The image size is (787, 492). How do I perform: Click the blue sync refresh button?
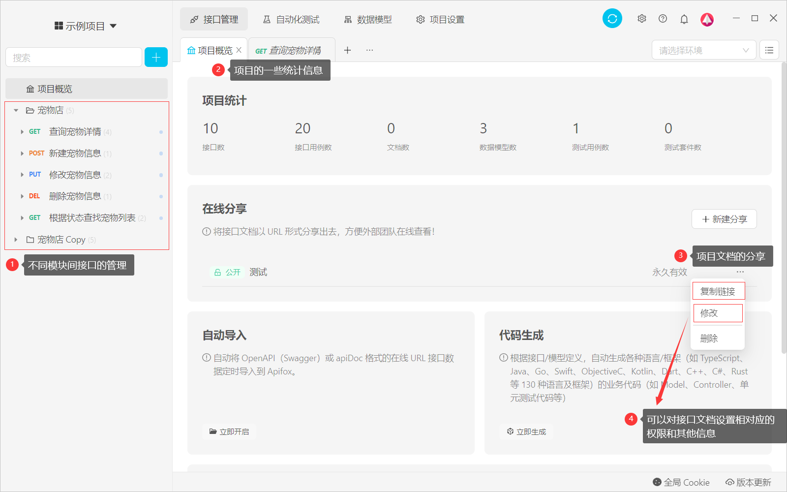[612, 19]
